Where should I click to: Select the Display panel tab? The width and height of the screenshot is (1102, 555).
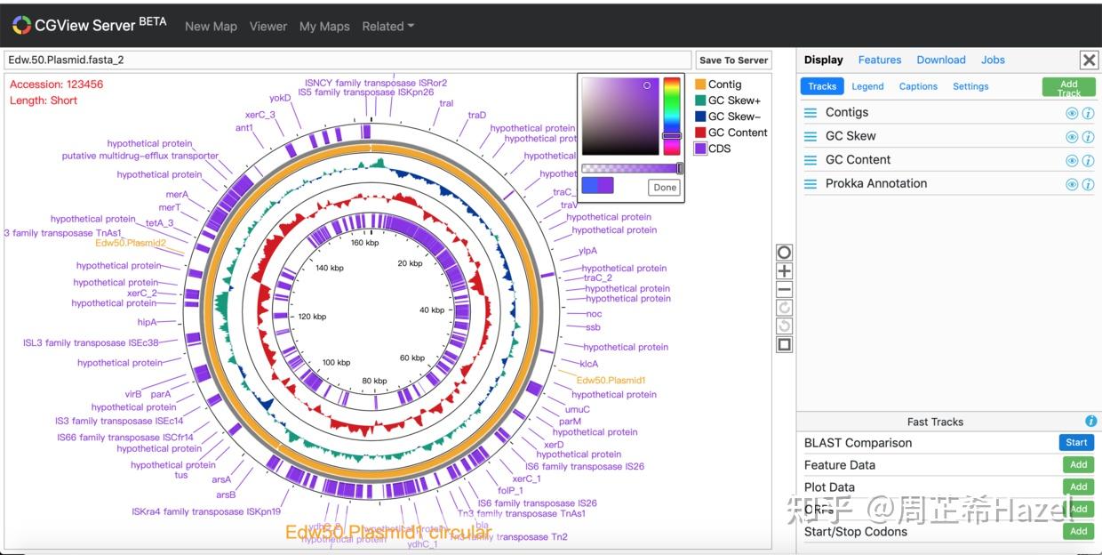[x=824, y=60]
